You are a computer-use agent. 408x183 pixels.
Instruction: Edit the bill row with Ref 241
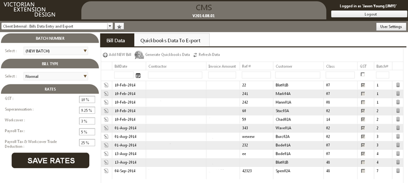coord(106,94)
